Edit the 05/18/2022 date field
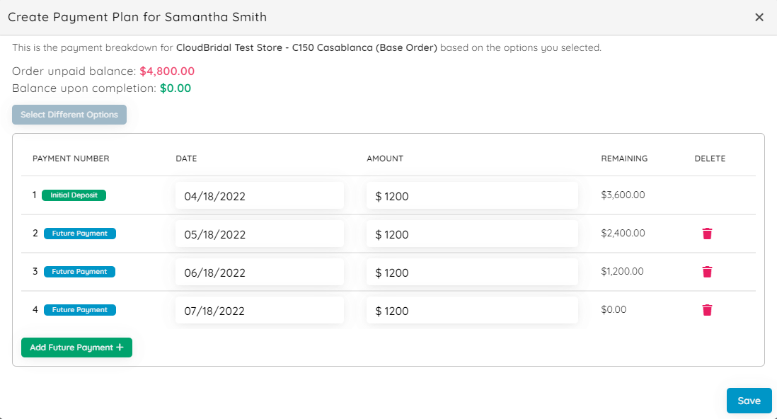 pos(260,234)
